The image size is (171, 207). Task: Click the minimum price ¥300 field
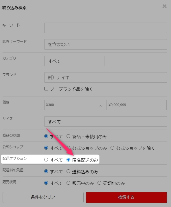click(69, 105)
